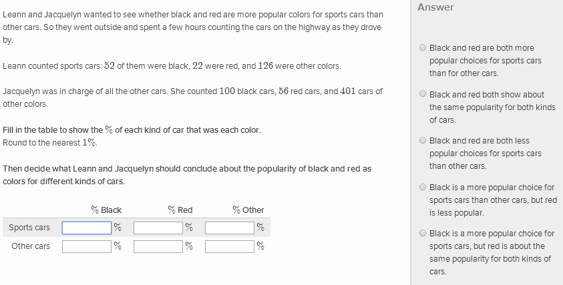The height and width of the screenshot is (285, 563).
Task: Click the '% Red' column header
Action: pos(180,210)
